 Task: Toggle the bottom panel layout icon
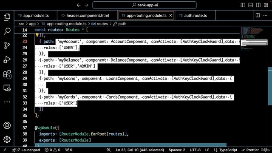(250, 5)
